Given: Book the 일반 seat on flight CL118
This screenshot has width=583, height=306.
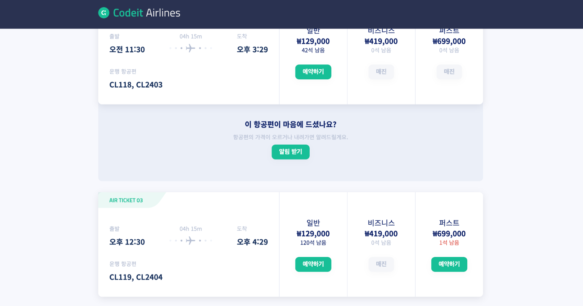Looking at the screenshot, I should tap(313, 72).
